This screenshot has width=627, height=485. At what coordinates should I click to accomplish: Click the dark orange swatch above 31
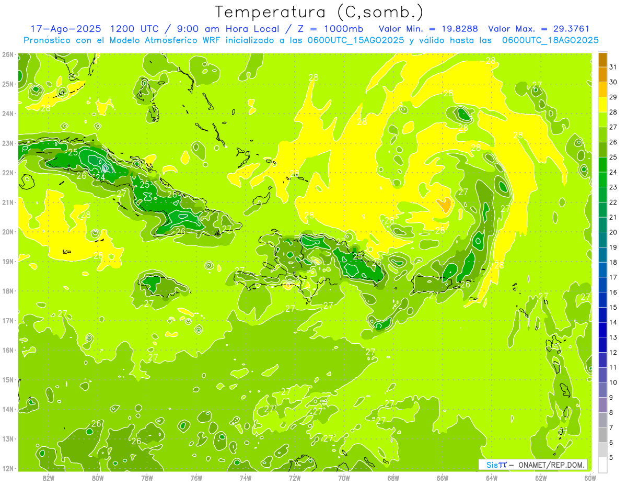click(x=602, y=60)
